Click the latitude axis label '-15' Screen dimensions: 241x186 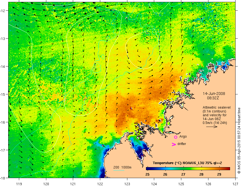coord(3,94)
